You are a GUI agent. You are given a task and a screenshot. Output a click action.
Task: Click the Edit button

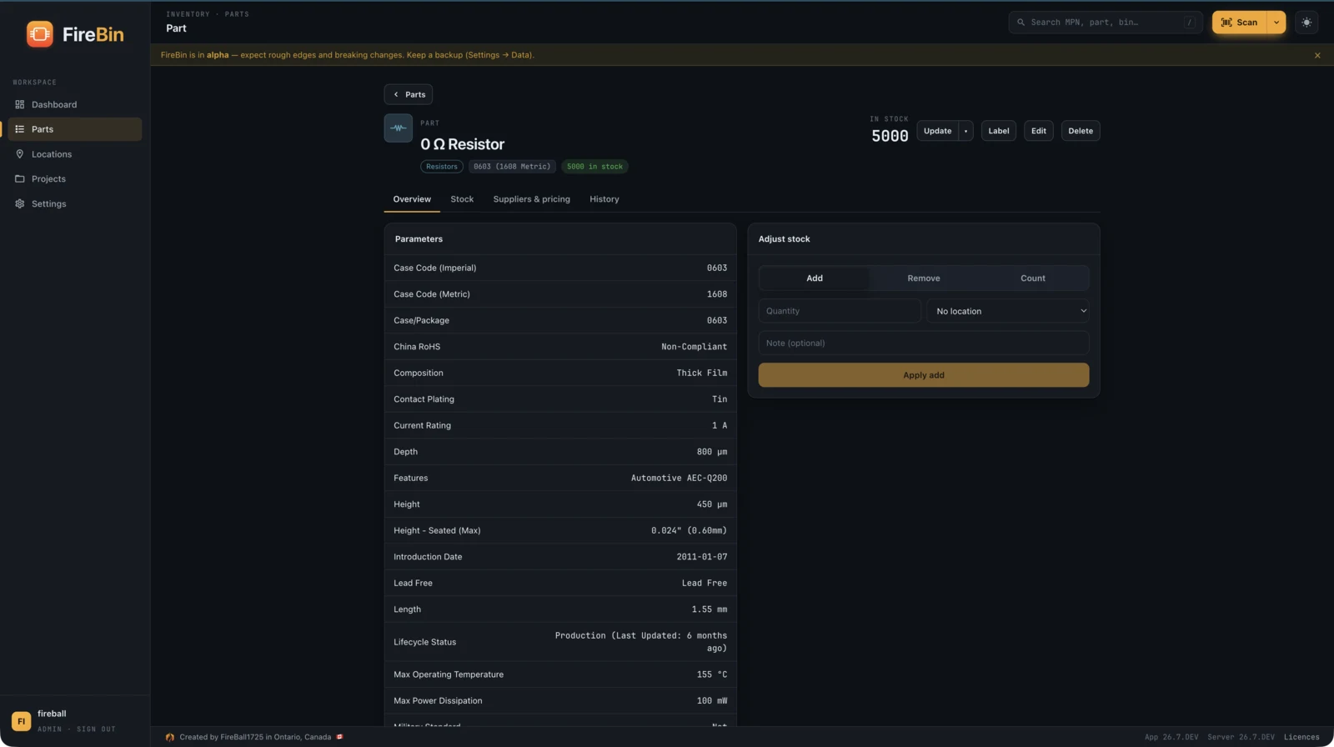tap(1039, 131)
